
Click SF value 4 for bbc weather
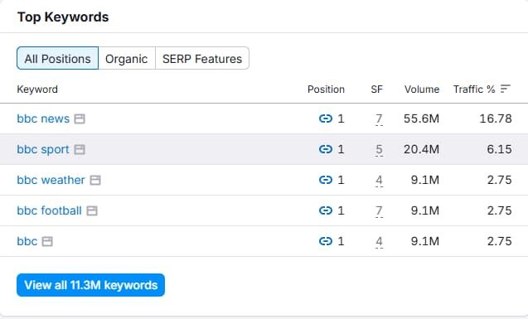tap(379, 180)
